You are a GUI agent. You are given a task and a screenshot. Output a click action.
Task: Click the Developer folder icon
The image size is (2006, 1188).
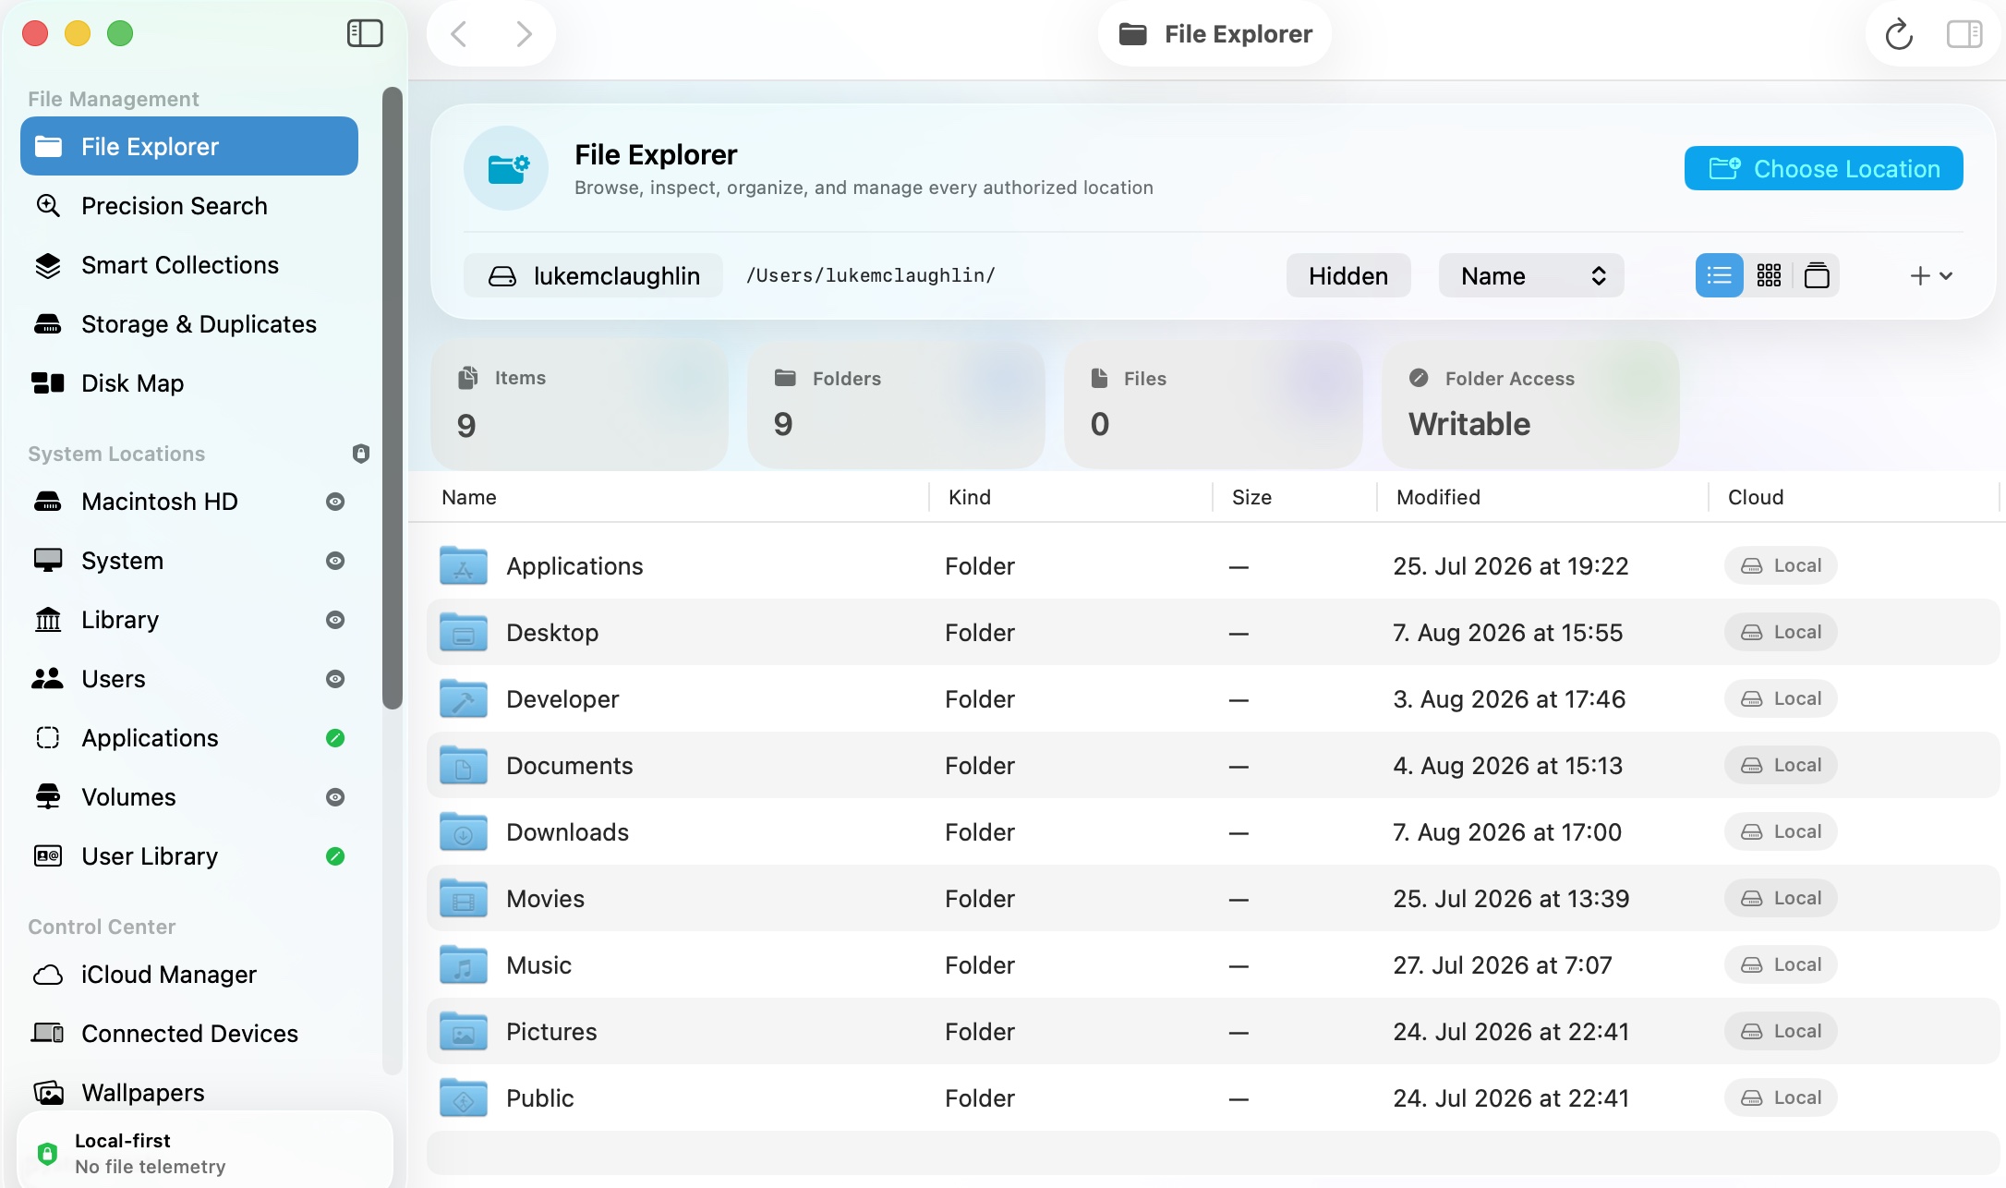[x=464, y=698]
